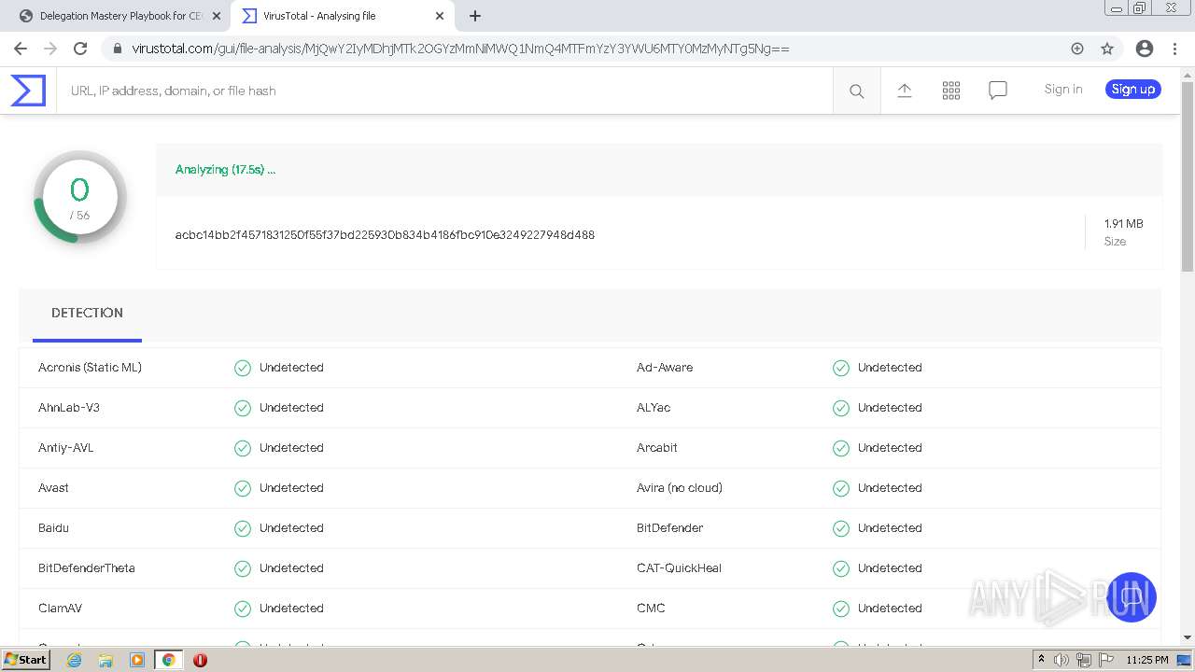
Task: Open the comments speech bubble icon
Action: [x=998, y=91]
